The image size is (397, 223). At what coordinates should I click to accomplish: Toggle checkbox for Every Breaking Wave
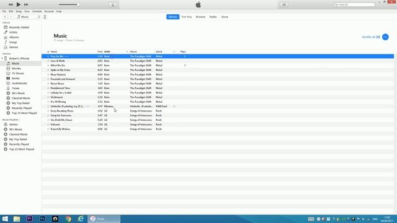(48, 111)
